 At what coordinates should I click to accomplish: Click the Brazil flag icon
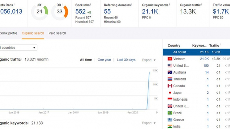click(170, 113)
